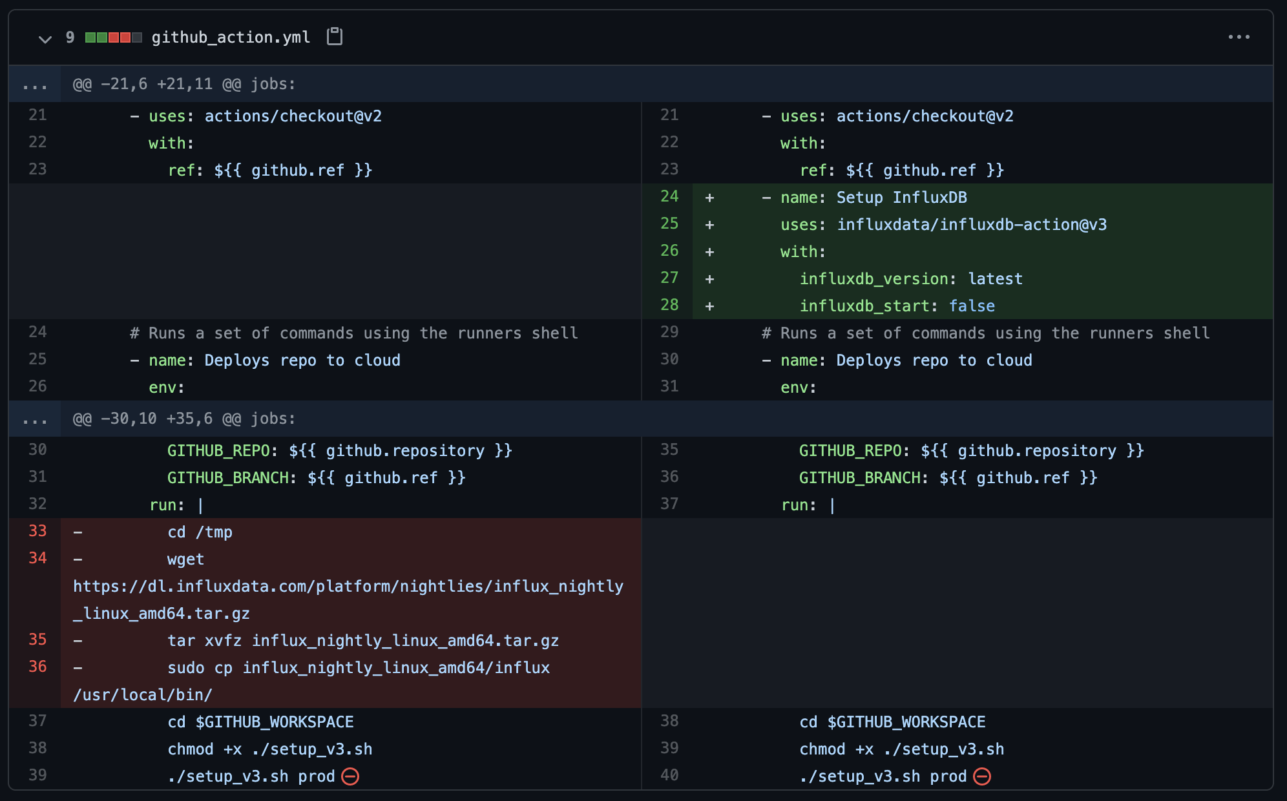Click the influx nightly download URL
The height and width of the screenshot is (801, 1287).
[349, 587]
